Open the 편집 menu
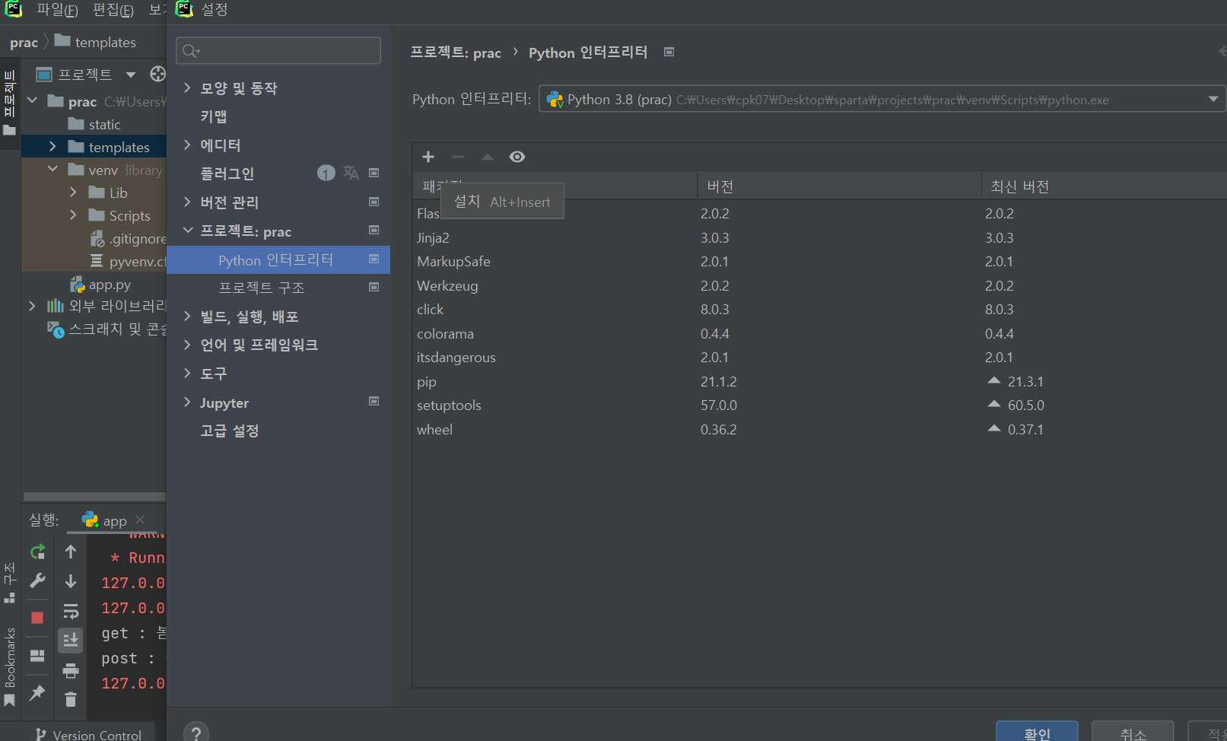Viewport: 1227px width, 741px height. (113, 10)
